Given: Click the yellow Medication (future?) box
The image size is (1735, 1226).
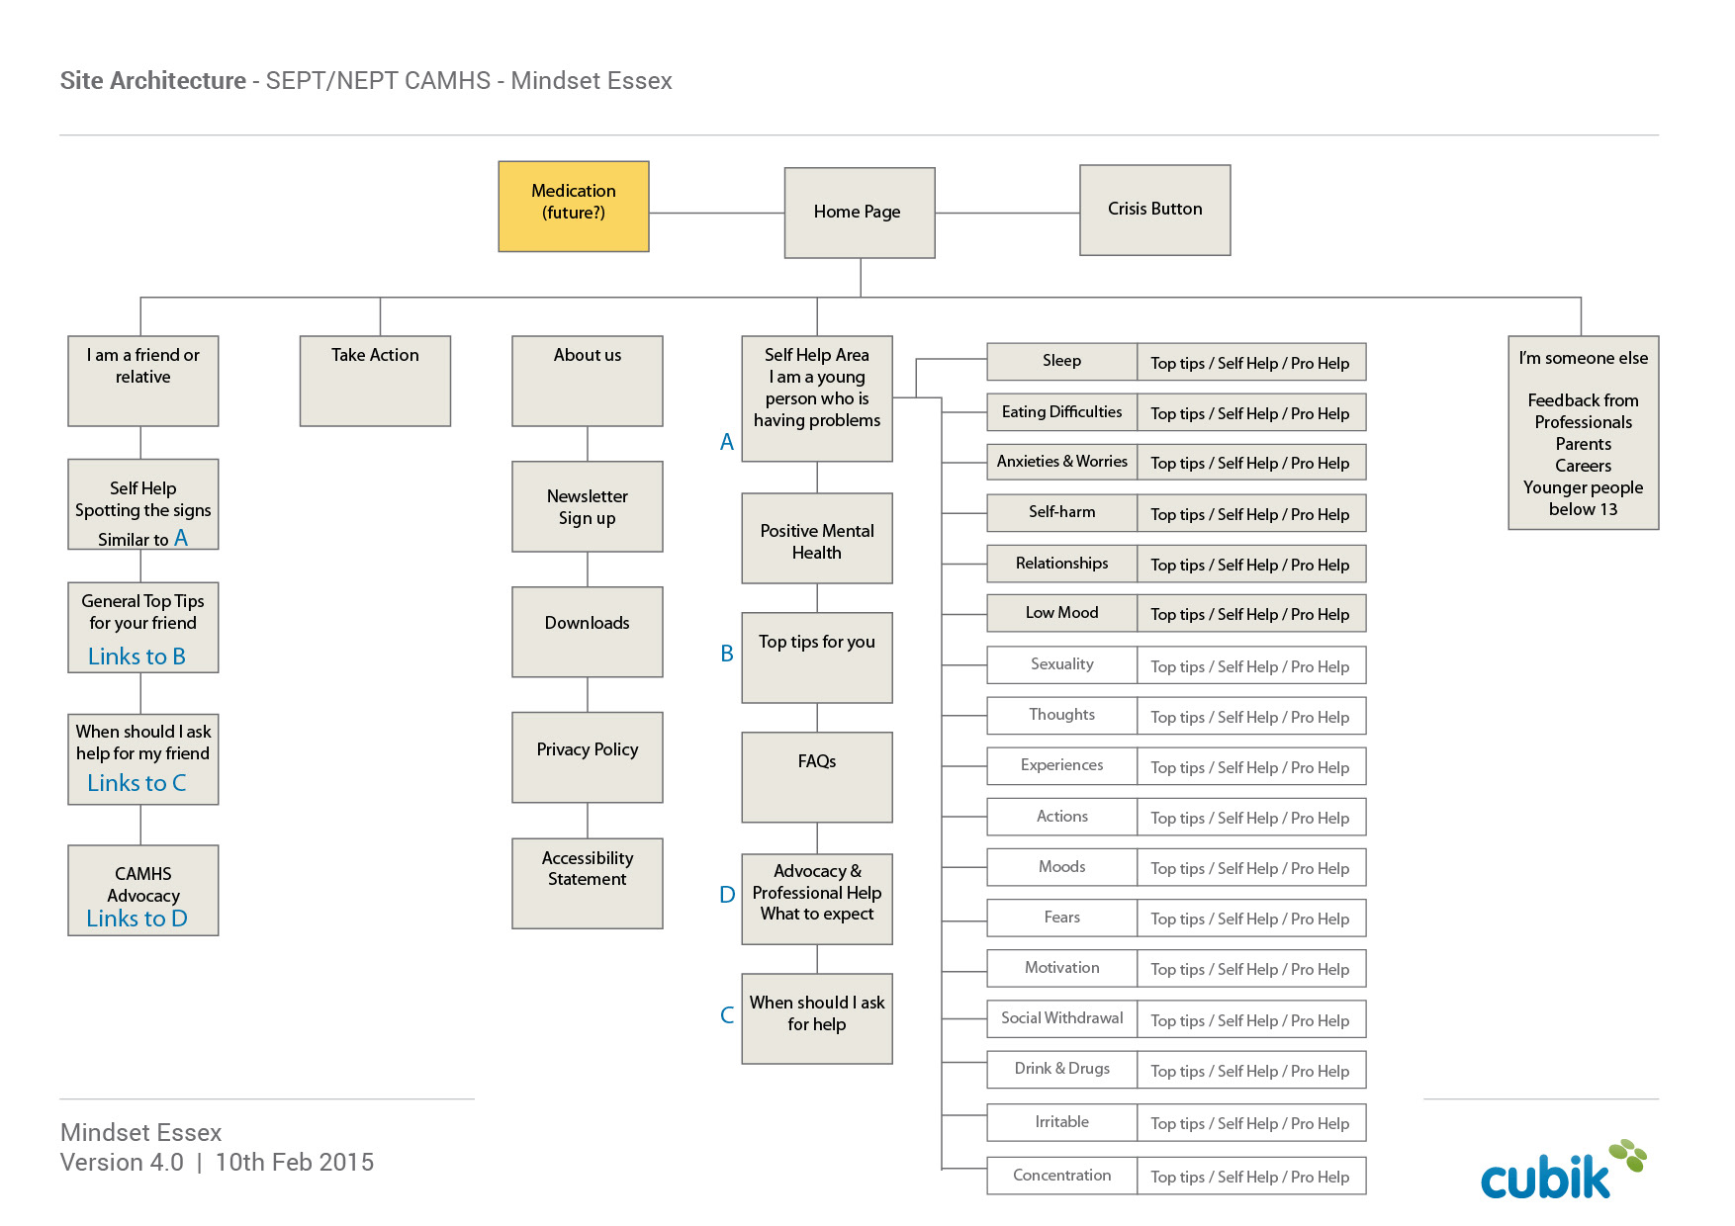Looking at the screenshot, I should click(x=574, y=206).
